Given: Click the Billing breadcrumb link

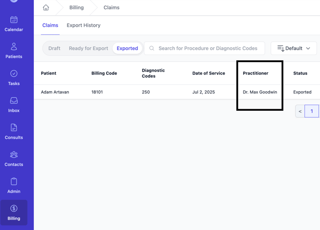Looking at the screenshot, I should point(76,8).
